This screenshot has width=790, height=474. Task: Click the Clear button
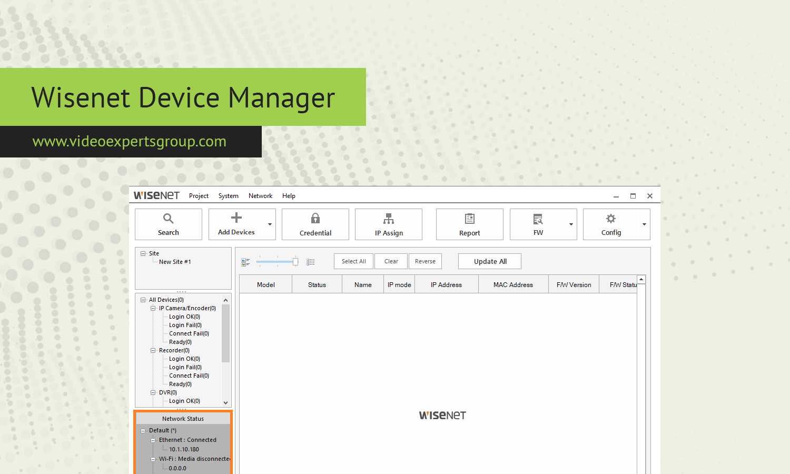tap(391, 261)
